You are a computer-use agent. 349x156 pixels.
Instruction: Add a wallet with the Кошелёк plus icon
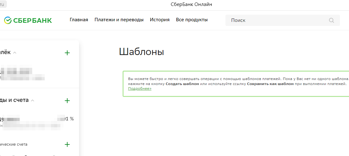pos(67,53)
